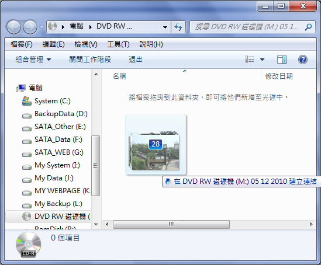Click the My Data (J:) drive icon
This screenshot has width=321, height=265.
click(x=27, y=180)
